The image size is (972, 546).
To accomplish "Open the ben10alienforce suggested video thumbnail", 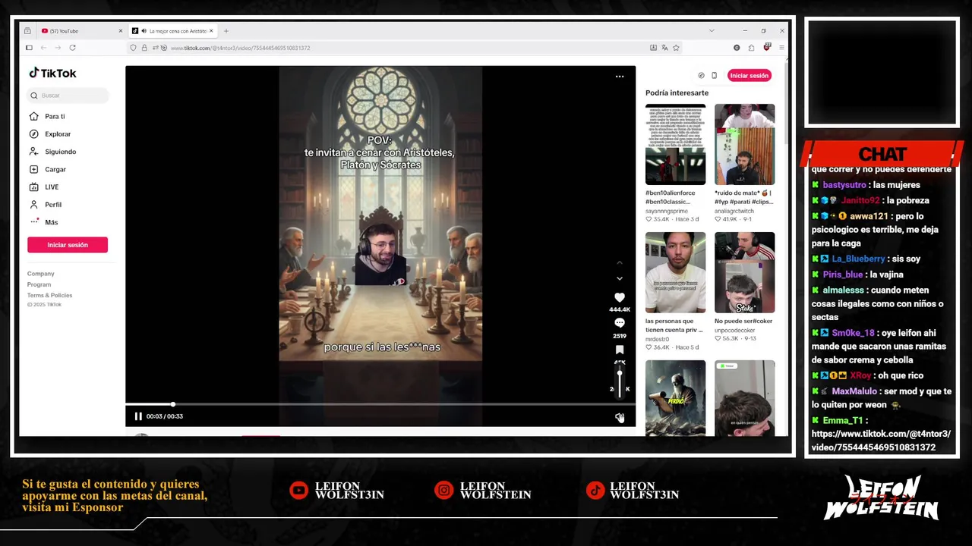I will pyautogui.click(x=675, y=144).
